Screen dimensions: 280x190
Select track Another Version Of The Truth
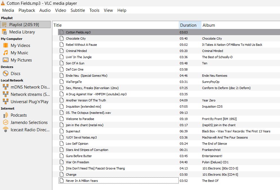(86, 100)
